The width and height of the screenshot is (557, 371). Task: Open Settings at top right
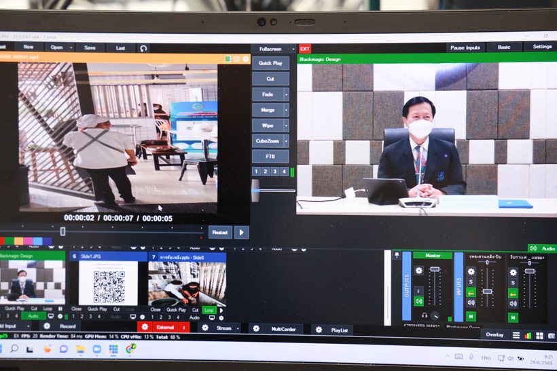point(542,47)
